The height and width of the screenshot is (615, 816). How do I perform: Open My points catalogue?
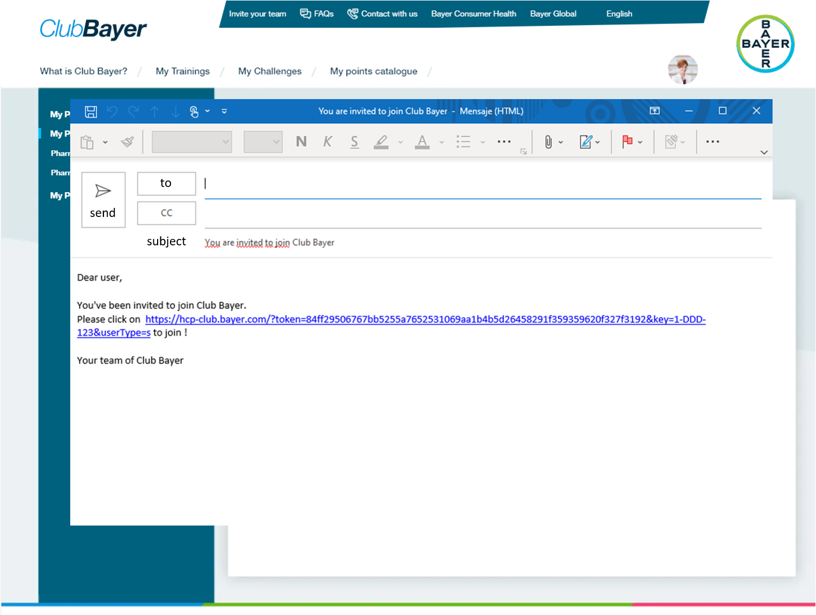374,71
